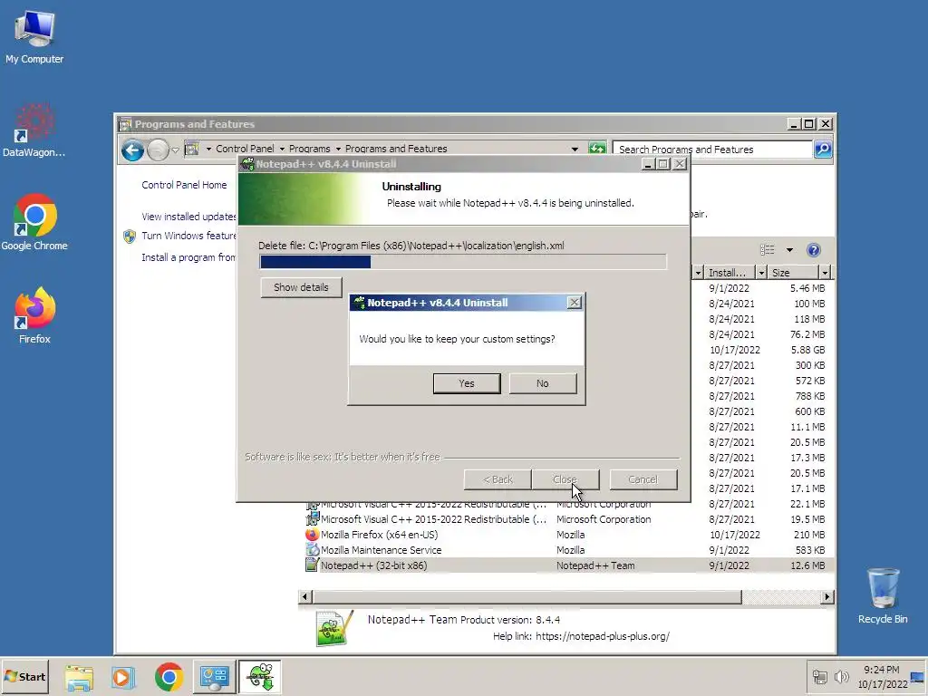Click Search Programs and Features field
This screenshot has height=696, width=928.
coord(712,150)
